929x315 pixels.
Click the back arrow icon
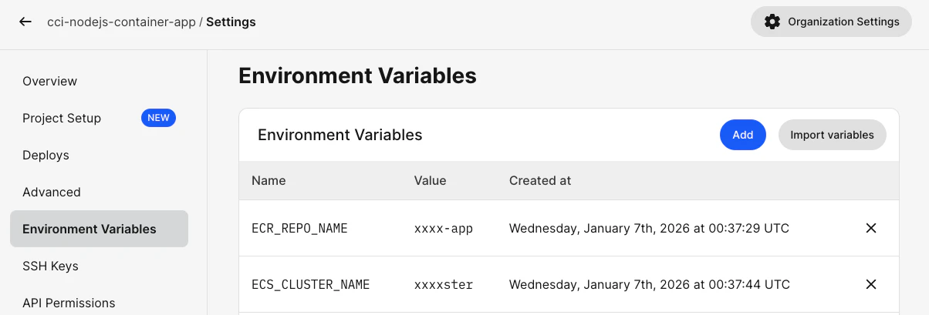pos(25,22)
